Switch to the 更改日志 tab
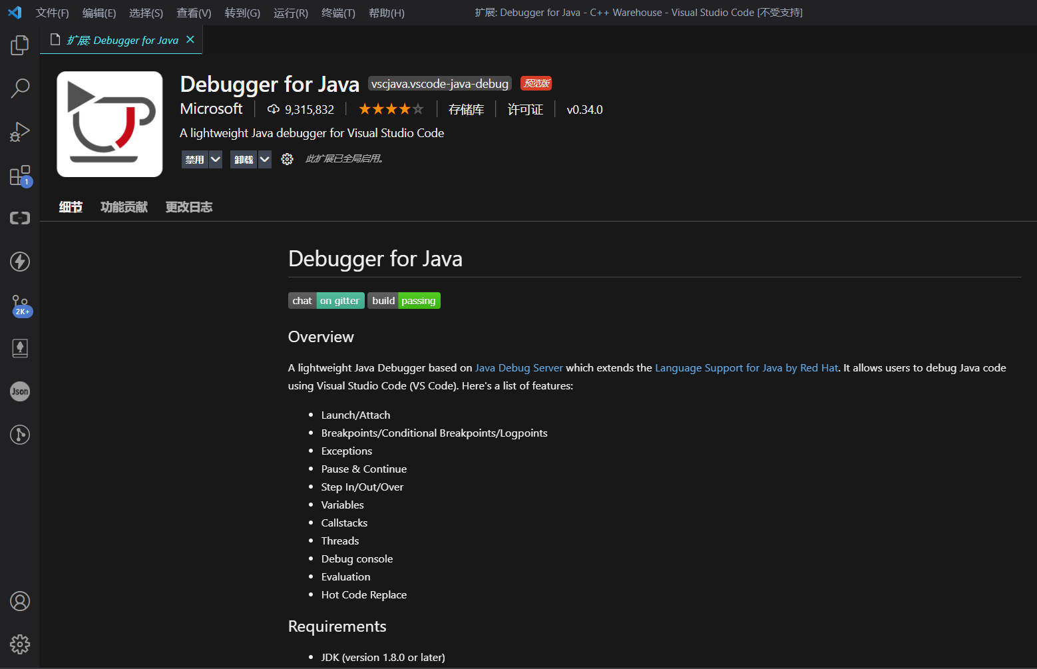The height and width of the screenshot is (669, 1037). click(x=189, y=207)
